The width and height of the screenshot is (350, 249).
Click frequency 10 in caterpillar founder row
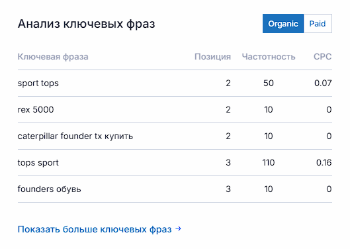269,136
